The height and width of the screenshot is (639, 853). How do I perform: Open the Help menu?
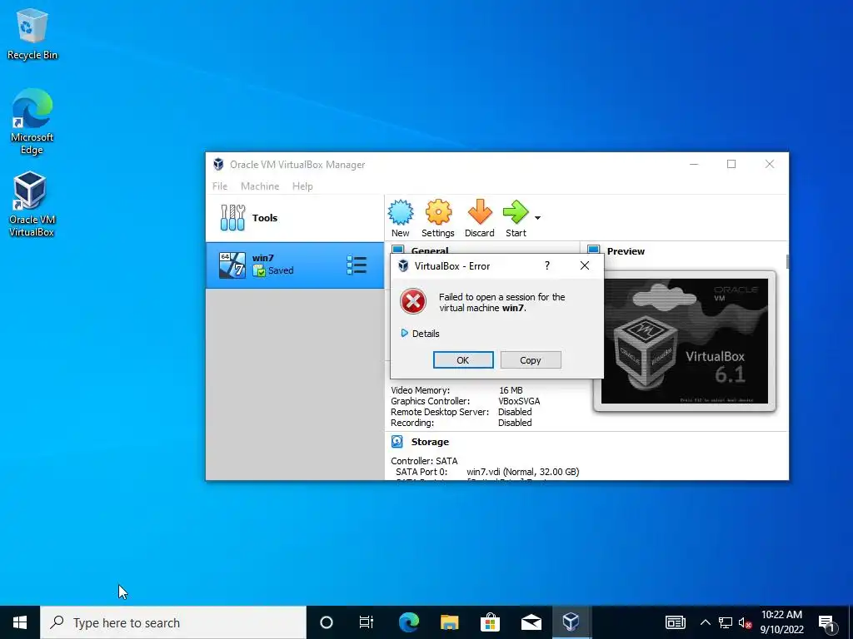[x=302, y=186]
